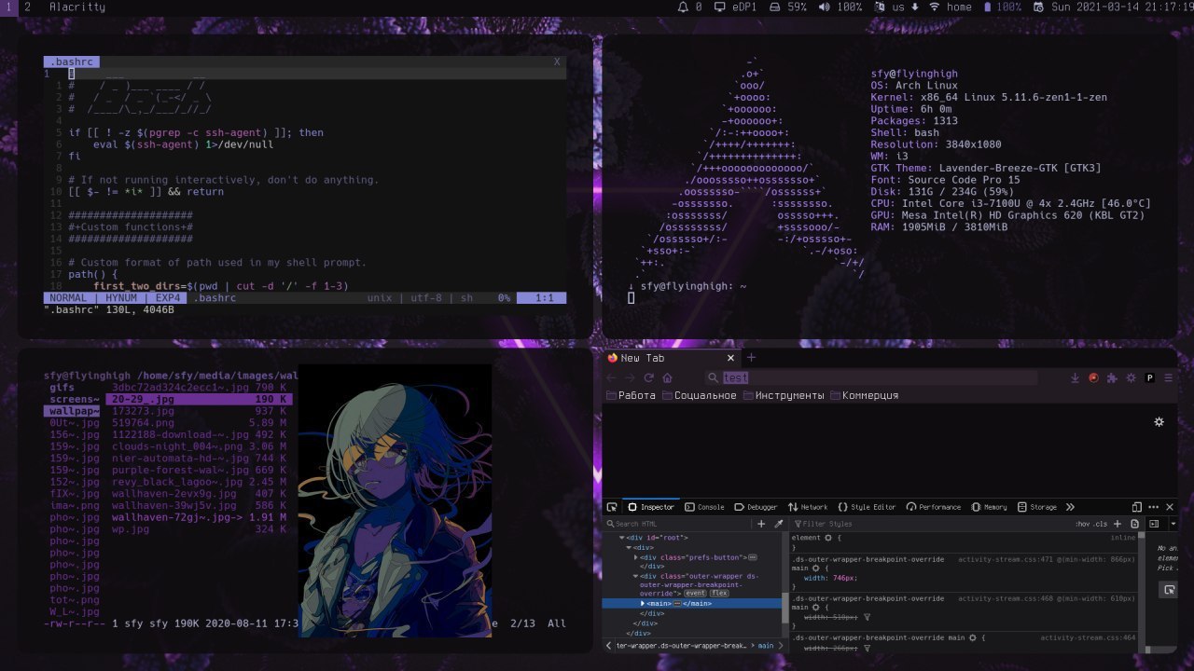
Task: Collapse the outer-wrapper div node
Action: [x=637, y=576]
